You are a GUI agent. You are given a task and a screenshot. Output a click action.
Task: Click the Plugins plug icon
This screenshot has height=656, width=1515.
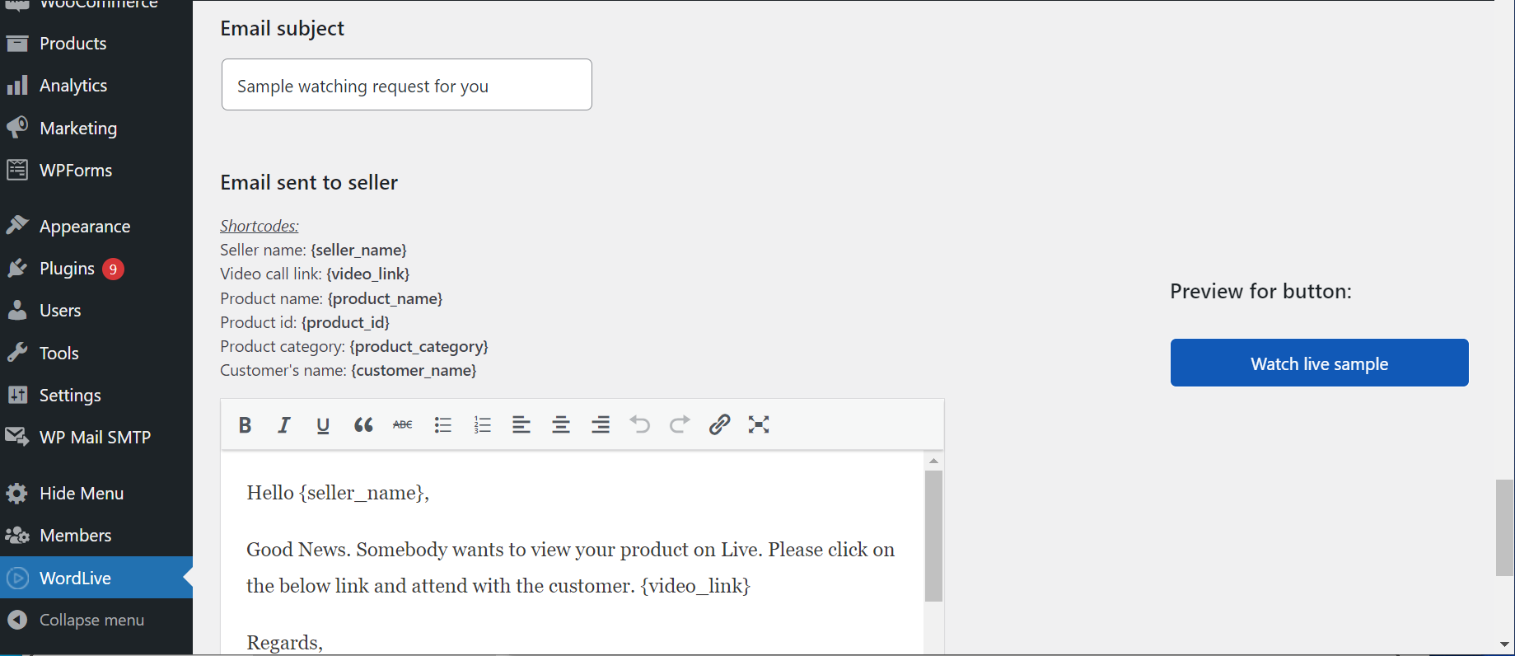(x=17, y=269)
